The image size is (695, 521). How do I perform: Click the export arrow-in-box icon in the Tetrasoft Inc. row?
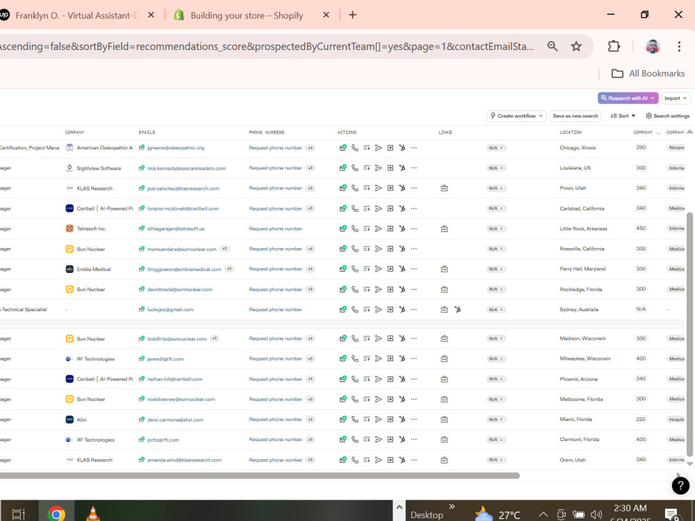pyautogui.click(x=390, y=229)
